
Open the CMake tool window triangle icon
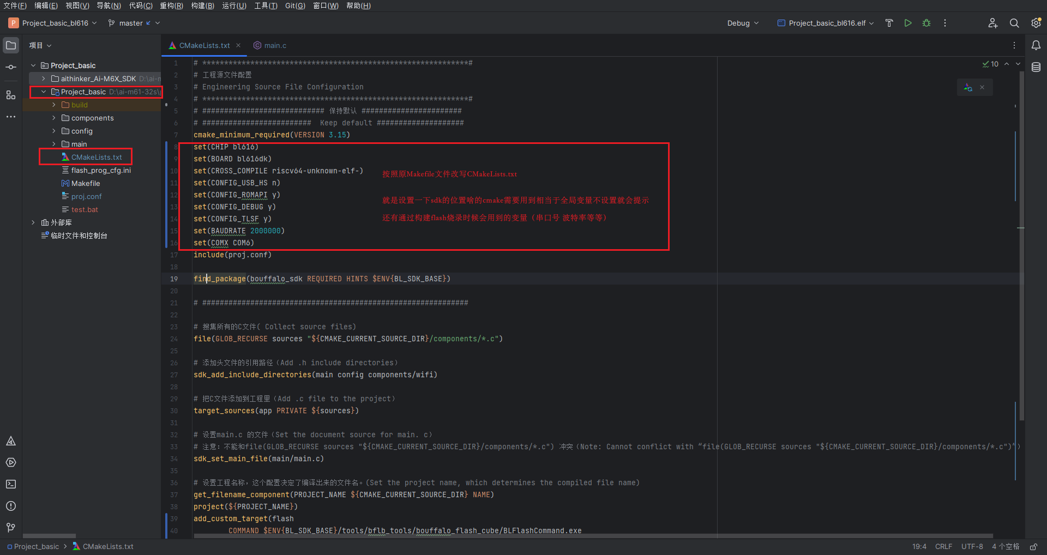(x=11, y=441)
